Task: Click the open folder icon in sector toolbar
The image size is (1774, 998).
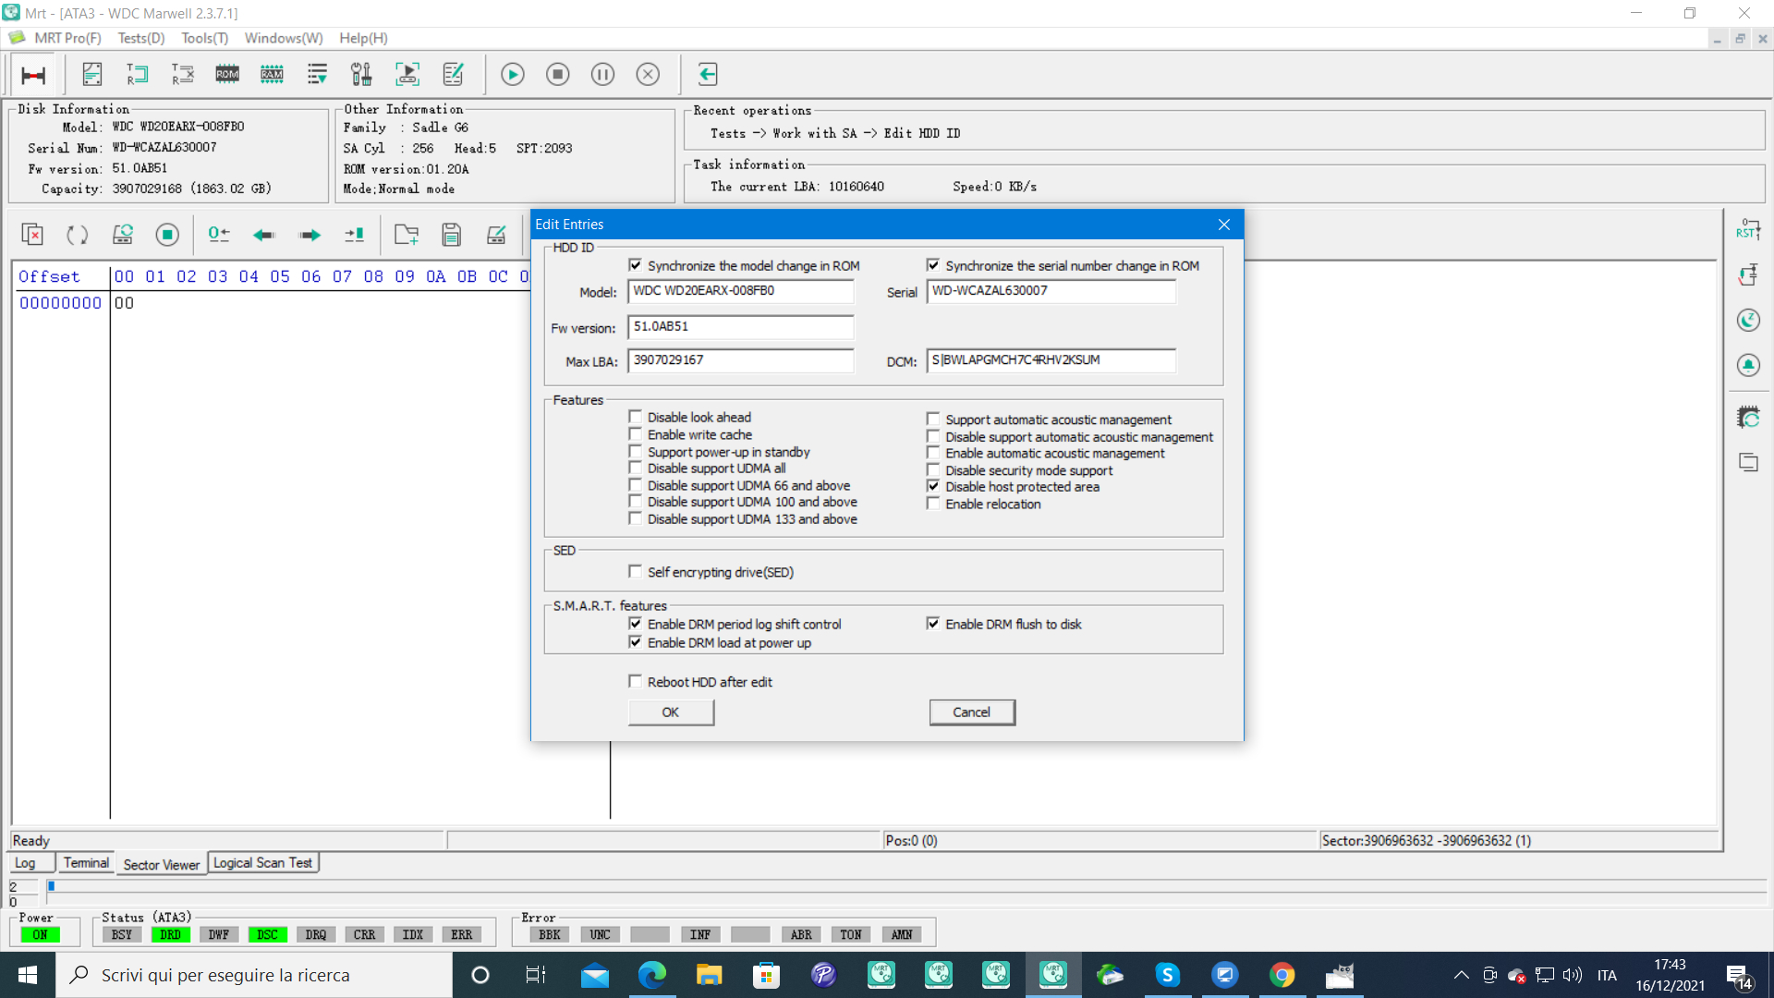Action: pos(407,235)
